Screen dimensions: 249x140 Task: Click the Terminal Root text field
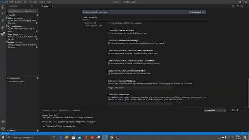140,104
